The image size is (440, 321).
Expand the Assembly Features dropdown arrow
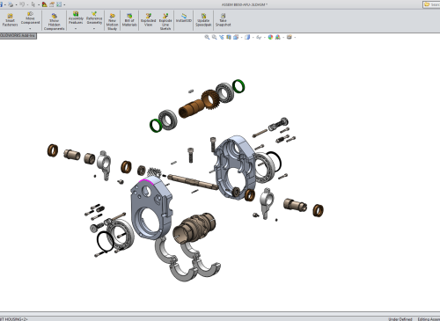click(76, 29)
